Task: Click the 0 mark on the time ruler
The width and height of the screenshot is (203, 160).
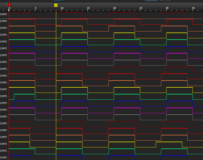Action: point(9,8)
